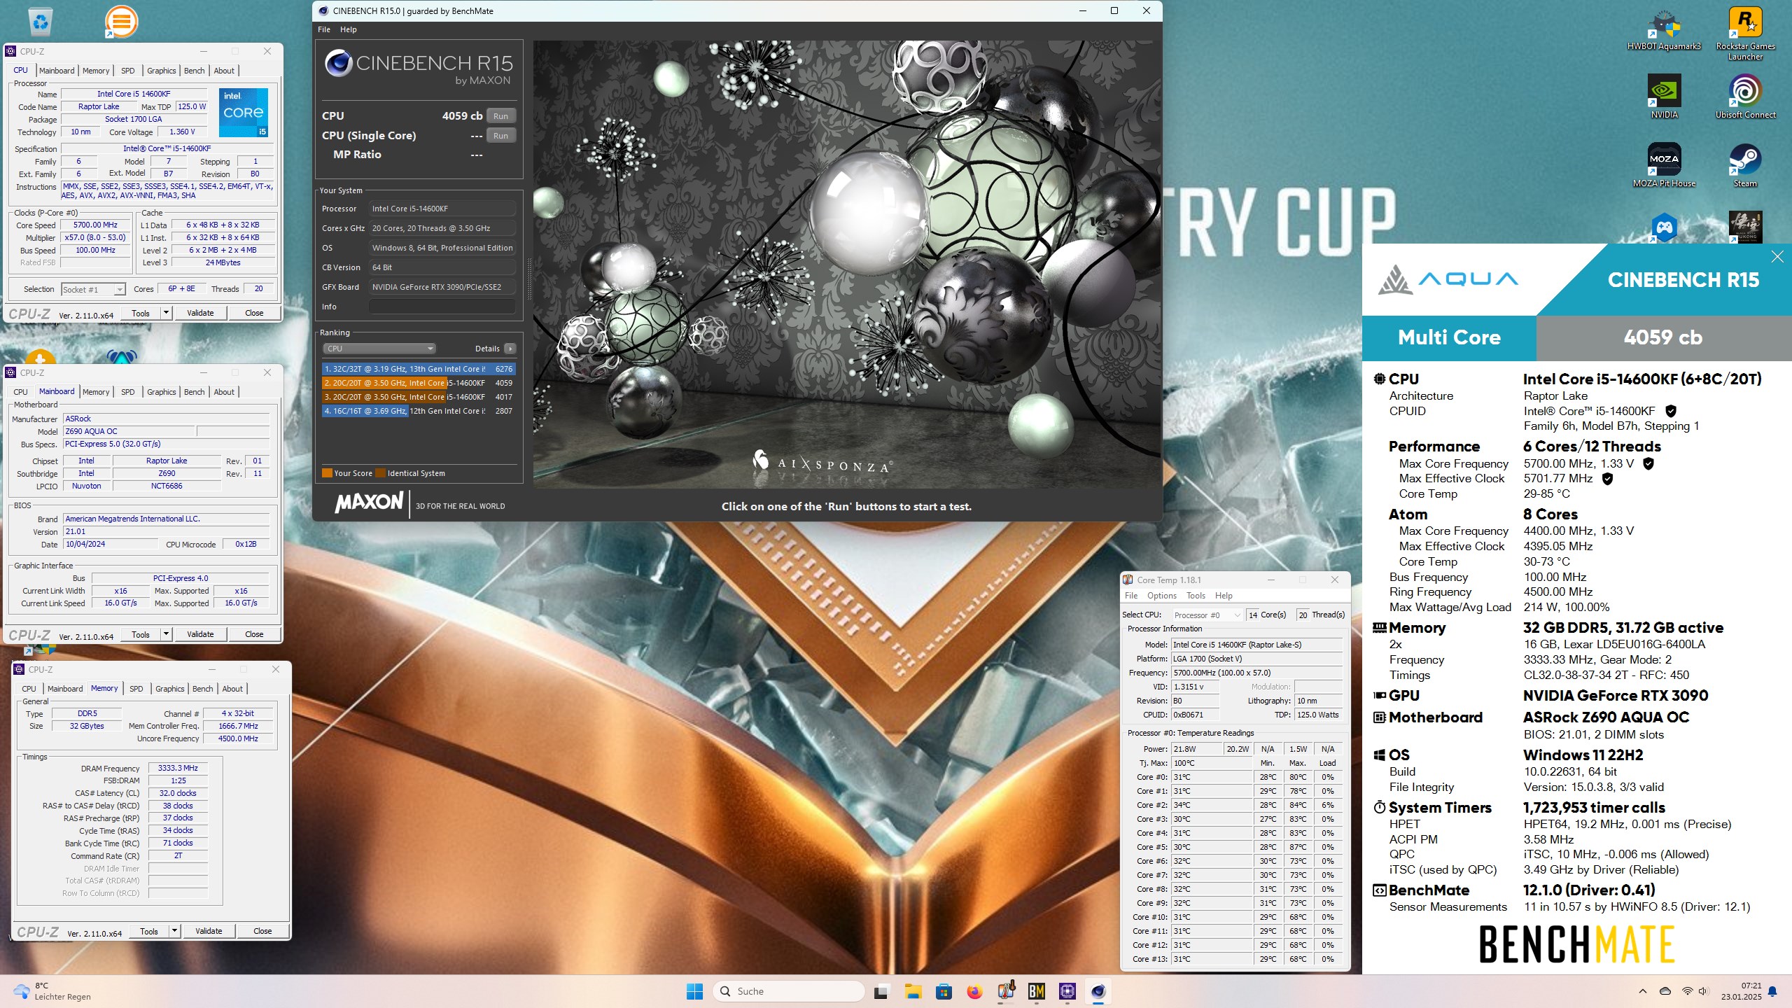1792x1008 pixels.
Task: Click the Suche taskbar search field
Action: pyautogui.click(x=788, y=991)
